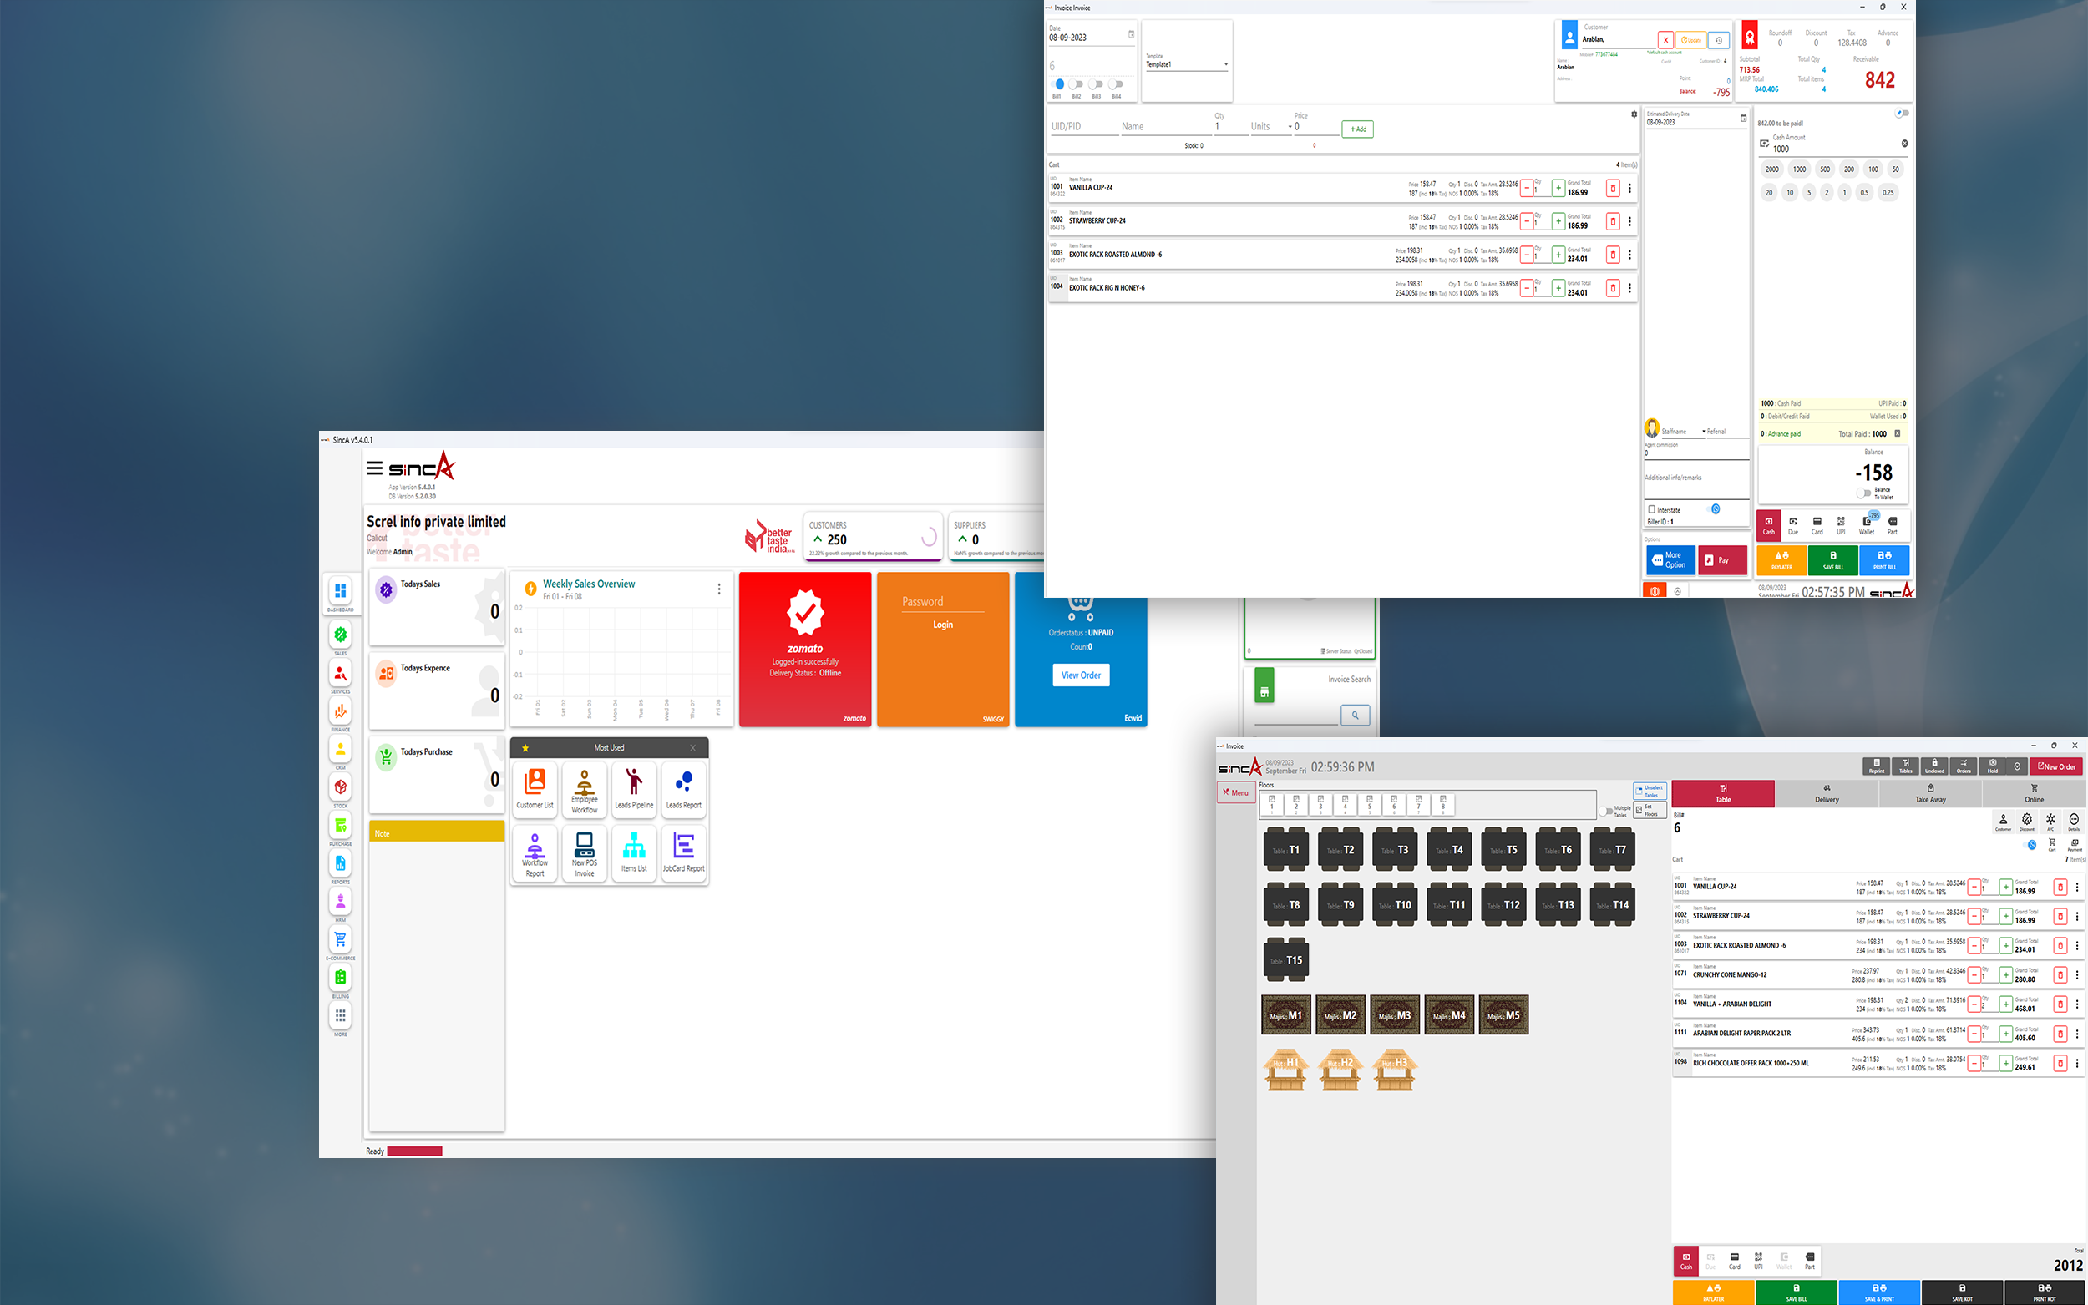Click the View Order button
The height and width of the screenshot is (1305, 2088).
[x=1080, y=675]
